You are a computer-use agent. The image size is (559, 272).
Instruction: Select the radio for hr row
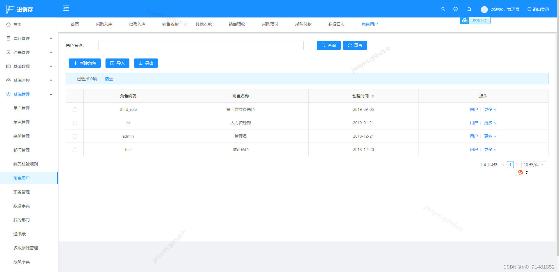(75, 123)
